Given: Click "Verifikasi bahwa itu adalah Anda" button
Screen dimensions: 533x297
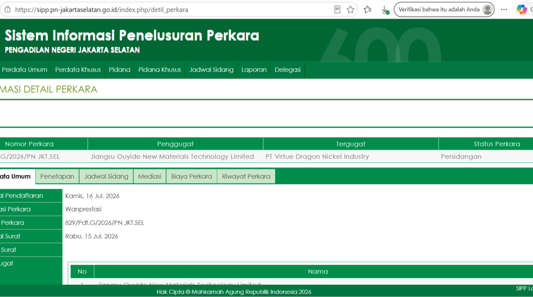Looking at the screenshot, I should point(444,10).
